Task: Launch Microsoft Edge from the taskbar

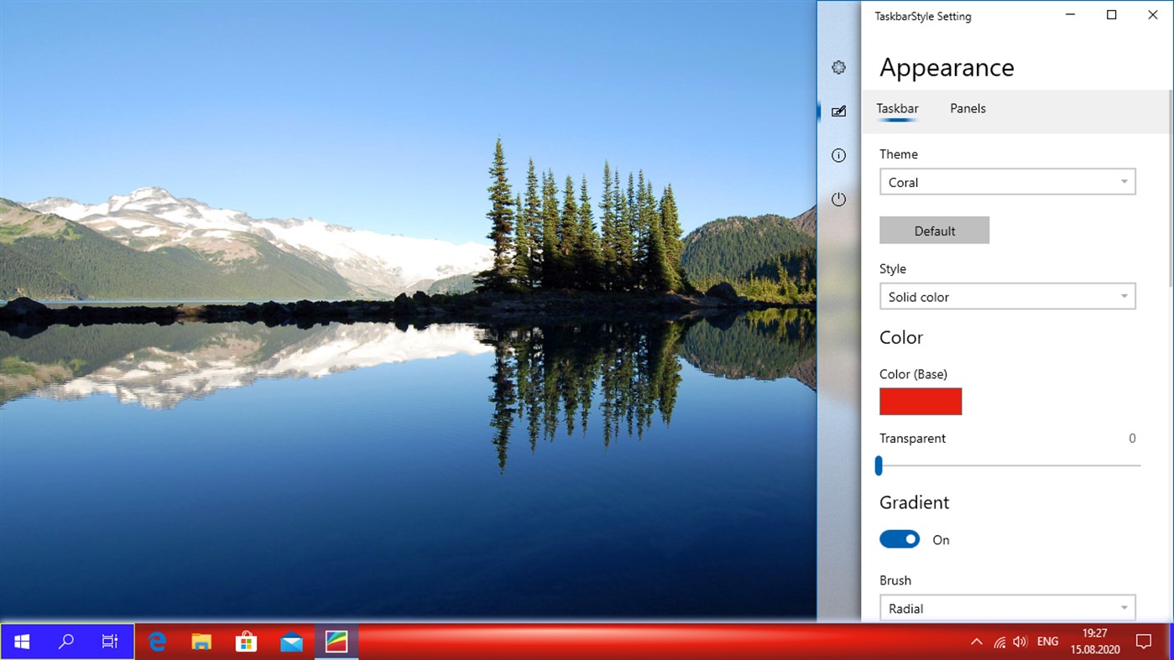Action: pyautogui.click(x=156, y=641)
